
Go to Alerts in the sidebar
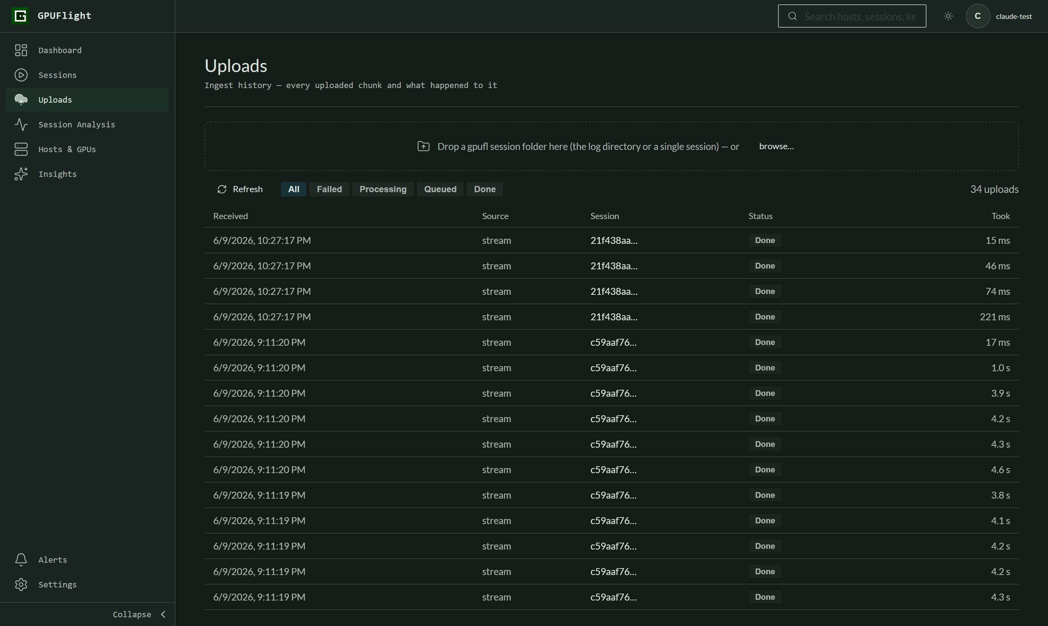(x=87, y=560)
